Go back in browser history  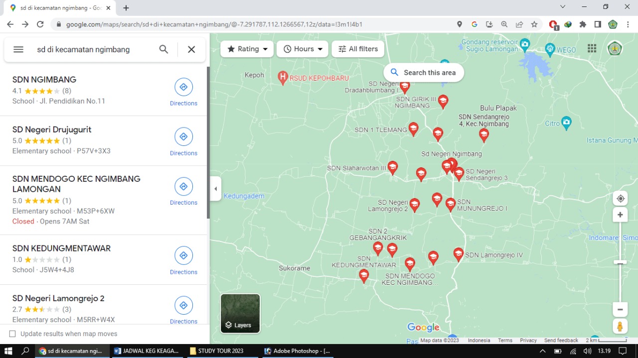10,24
